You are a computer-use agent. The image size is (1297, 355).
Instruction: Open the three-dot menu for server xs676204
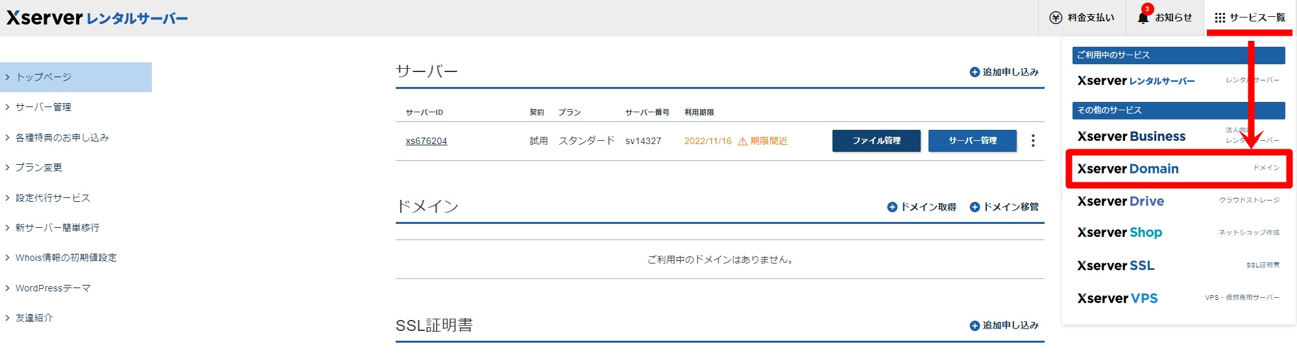click(x=1033, y=141)
